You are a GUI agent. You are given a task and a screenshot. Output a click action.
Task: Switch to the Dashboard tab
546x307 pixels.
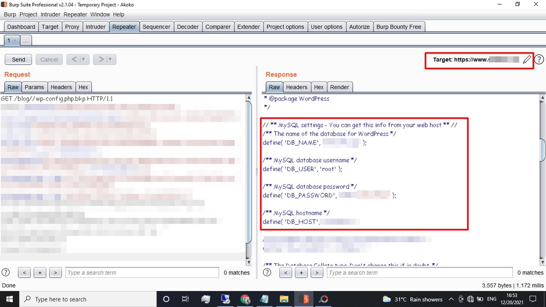[21, 27]
